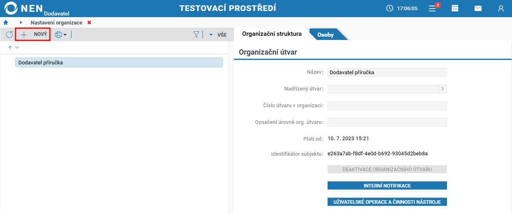Click the breadcrumb arrow triangle

click(x=21, y=22)
